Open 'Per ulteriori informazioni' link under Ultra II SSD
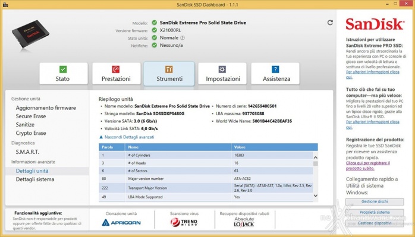This screenshot has width=415, height=237. coord(373,125)
